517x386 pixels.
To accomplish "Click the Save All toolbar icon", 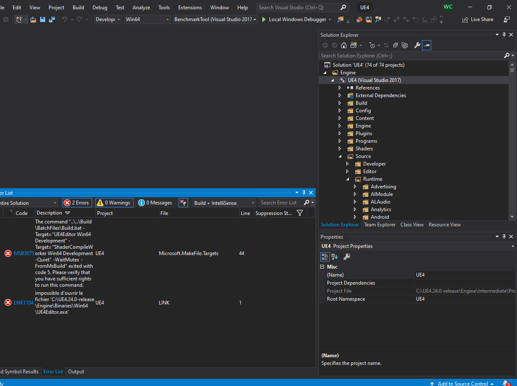I will tap(52, 19).
